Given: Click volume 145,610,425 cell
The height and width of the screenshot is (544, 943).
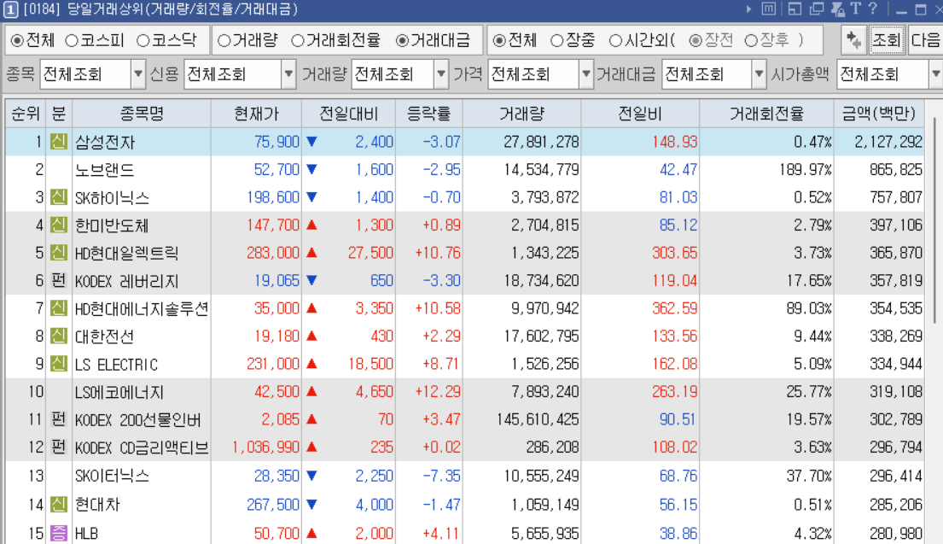Looking at the screenshot, I should [538, 419].
